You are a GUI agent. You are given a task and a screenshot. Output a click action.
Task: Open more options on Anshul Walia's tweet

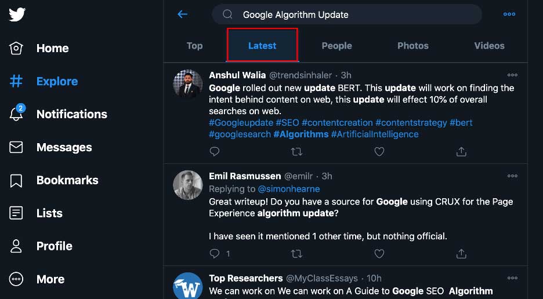pos(512,75)
